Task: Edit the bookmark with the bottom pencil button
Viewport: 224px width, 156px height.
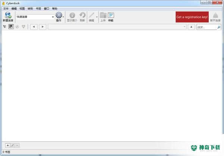Action: click(13, 146)
